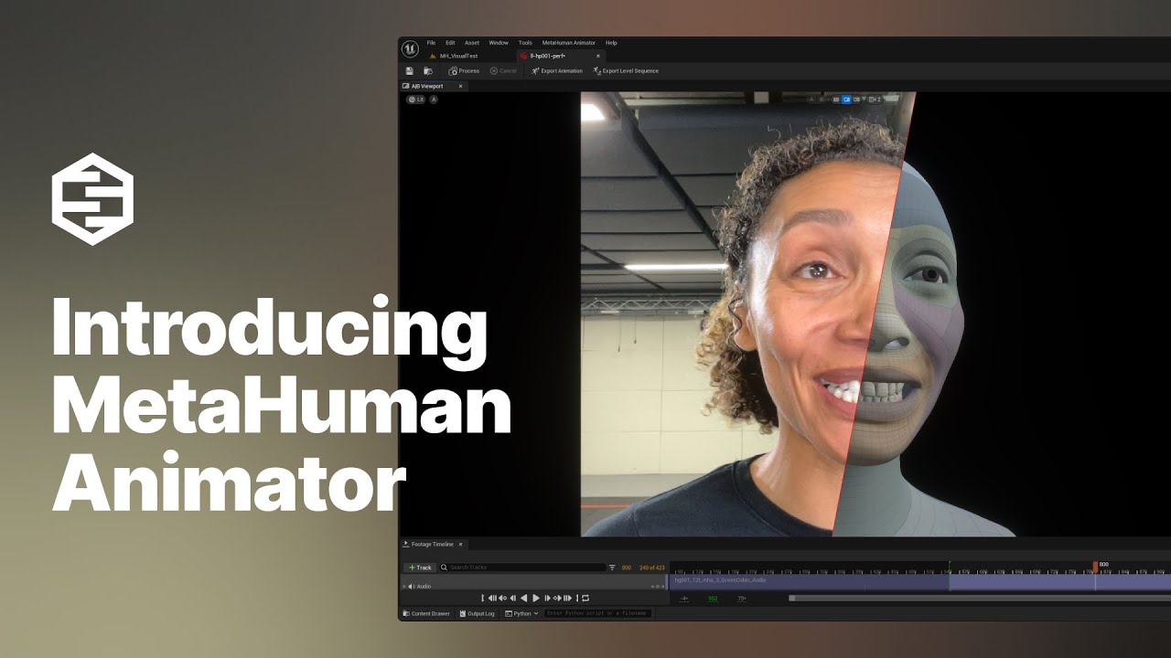Open the camera speed 2 dropdown
The width and height of the screenshot is (1171, 658).
click(876, 99)
